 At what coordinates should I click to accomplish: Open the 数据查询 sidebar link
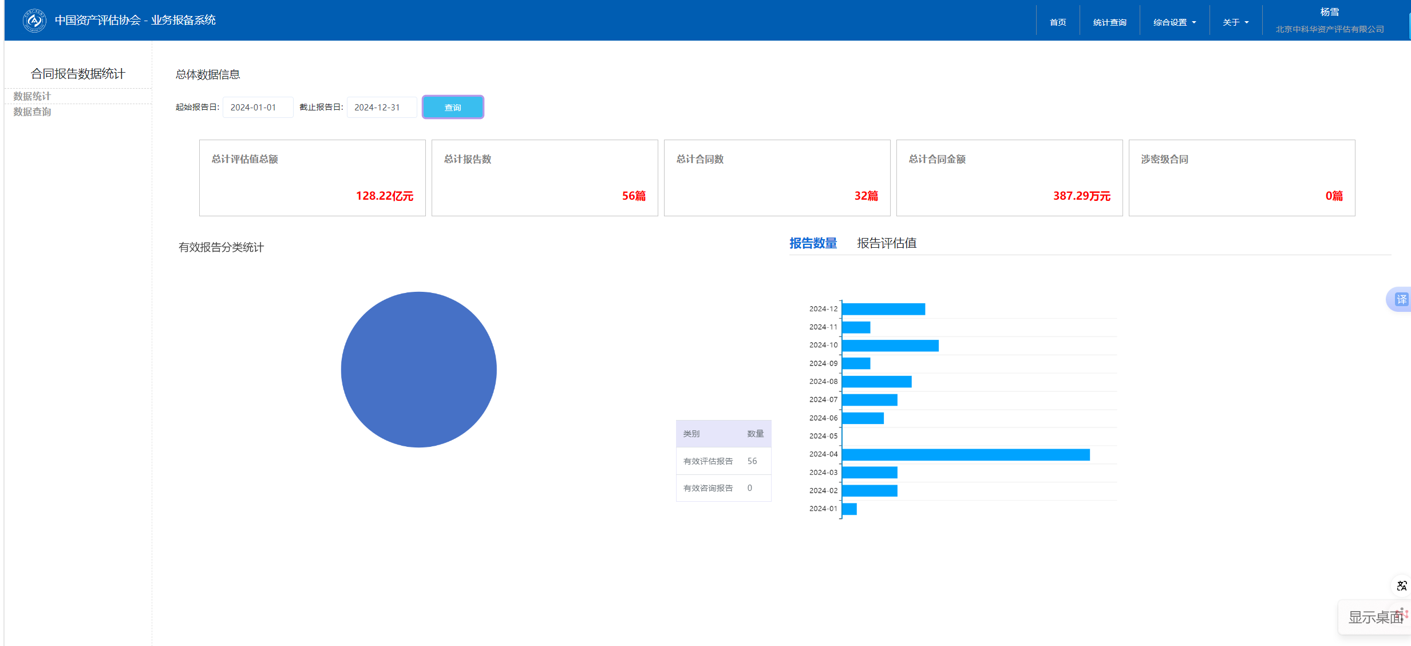pos(32,112)
